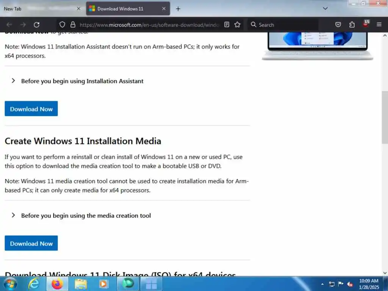388x291 pixels.
Task: Click the page's vertical scrollbar thumb
Action: (x=385, y=117)
